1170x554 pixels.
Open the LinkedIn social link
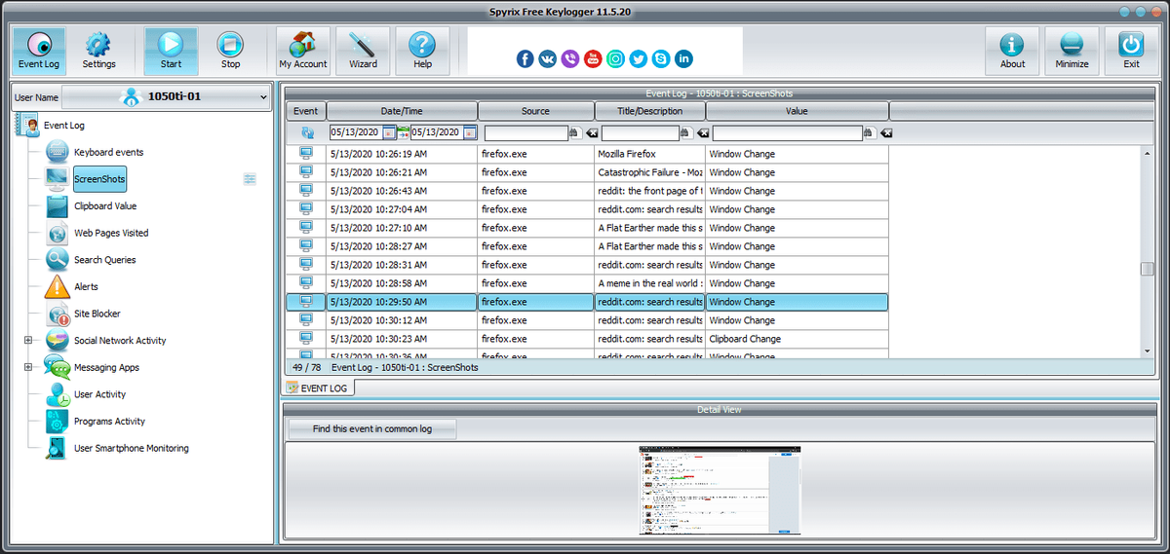pyautogui.click(x=683, y=58)
